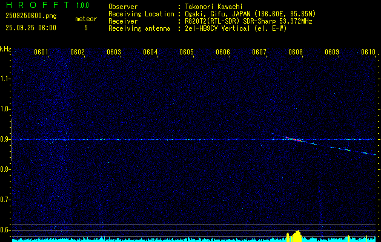The width and height of the screenshot is (381, 242).
Task: Click the HROFFT program title
Action: pyautogui.click(x=38, y=5)
